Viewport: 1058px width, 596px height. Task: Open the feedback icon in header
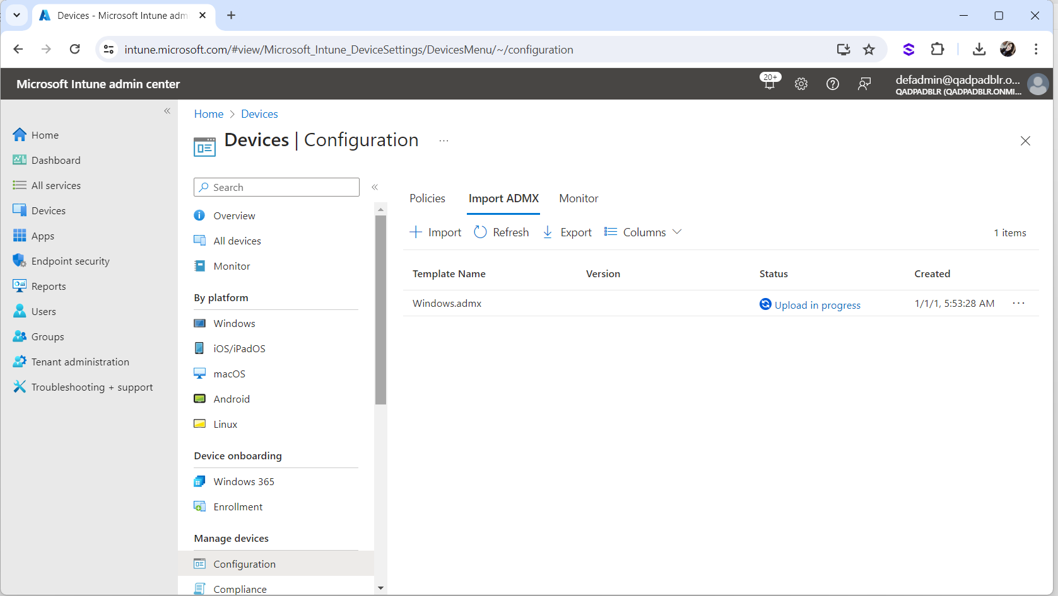coord(864,84)
